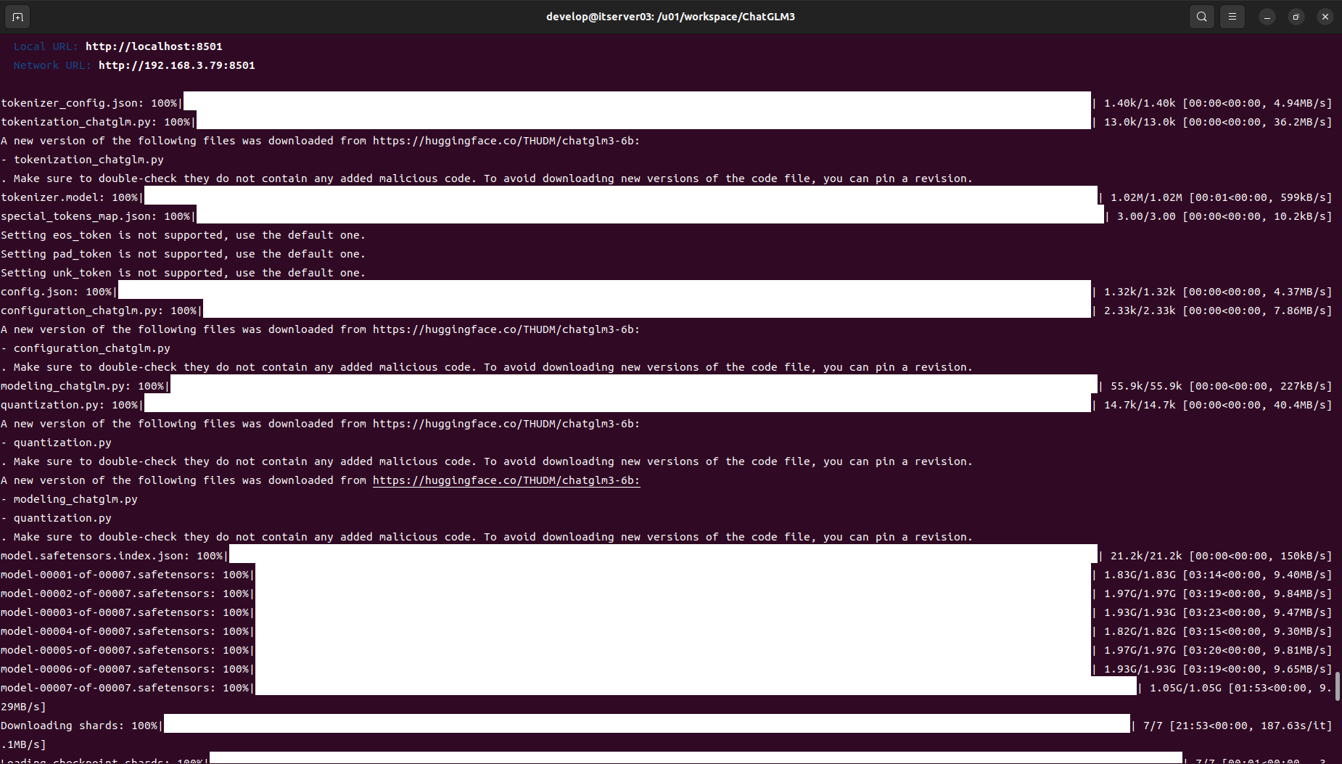1342x764 pixels.
Task: Close the terminal window
Action: click(1325, 17)
